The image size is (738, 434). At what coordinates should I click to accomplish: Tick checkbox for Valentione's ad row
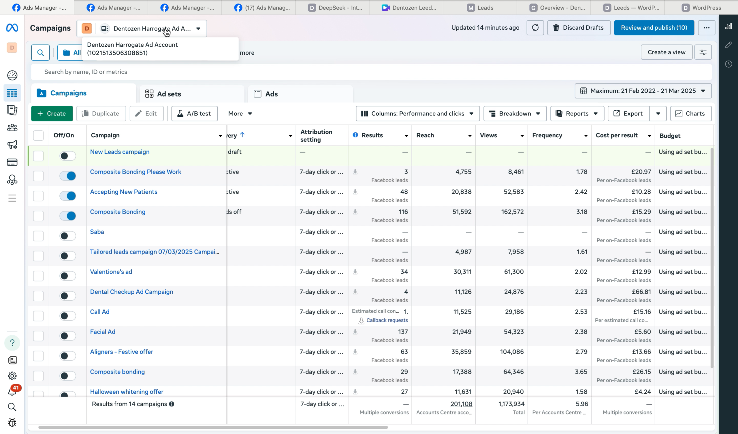pyautogui.click(x=38, y=276)
